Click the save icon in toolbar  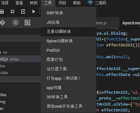point(2,12)
